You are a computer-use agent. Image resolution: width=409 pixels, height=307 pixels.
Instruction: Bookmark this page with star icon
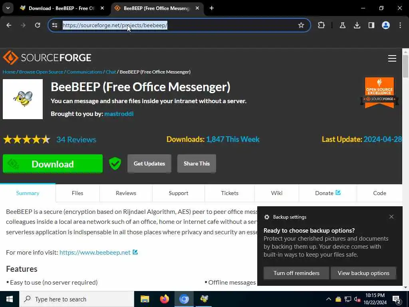301,25
